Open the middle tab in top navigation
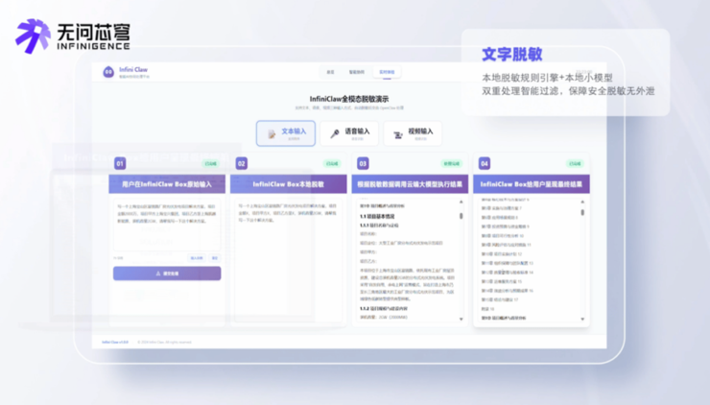This screenshot has height=405, width=710. pyautogui.click(x=357, y=72)
